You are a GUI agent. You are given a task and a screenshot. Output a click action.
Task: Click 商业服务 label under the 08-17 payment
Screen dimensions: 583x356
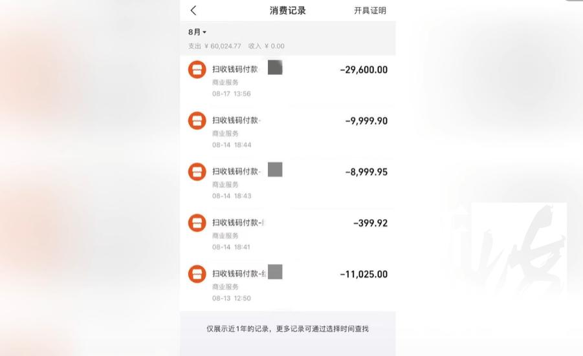click(225, 82)
